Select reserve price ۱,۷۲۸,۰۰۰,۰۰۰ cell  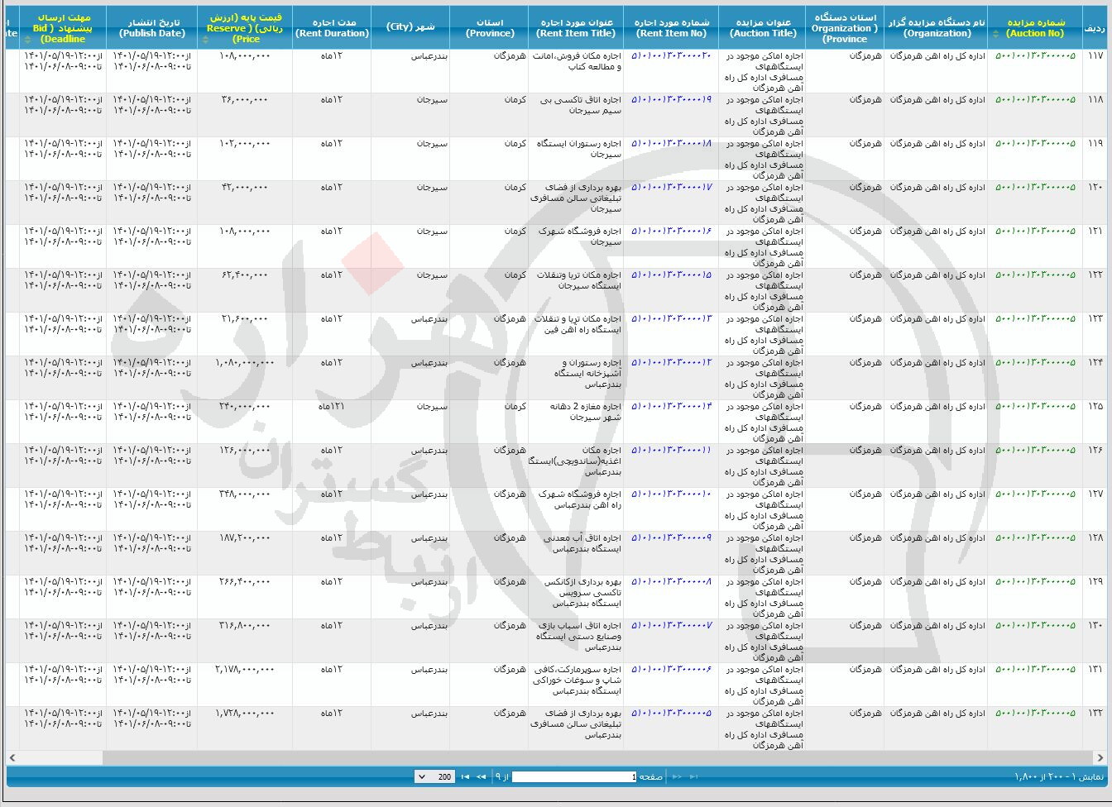(245, 728)
